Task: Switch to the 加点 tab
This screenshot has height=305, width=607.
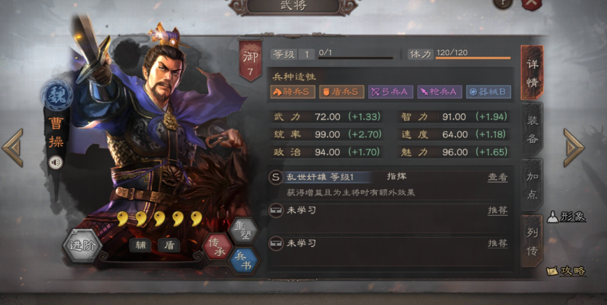Action: pos(532,184)
